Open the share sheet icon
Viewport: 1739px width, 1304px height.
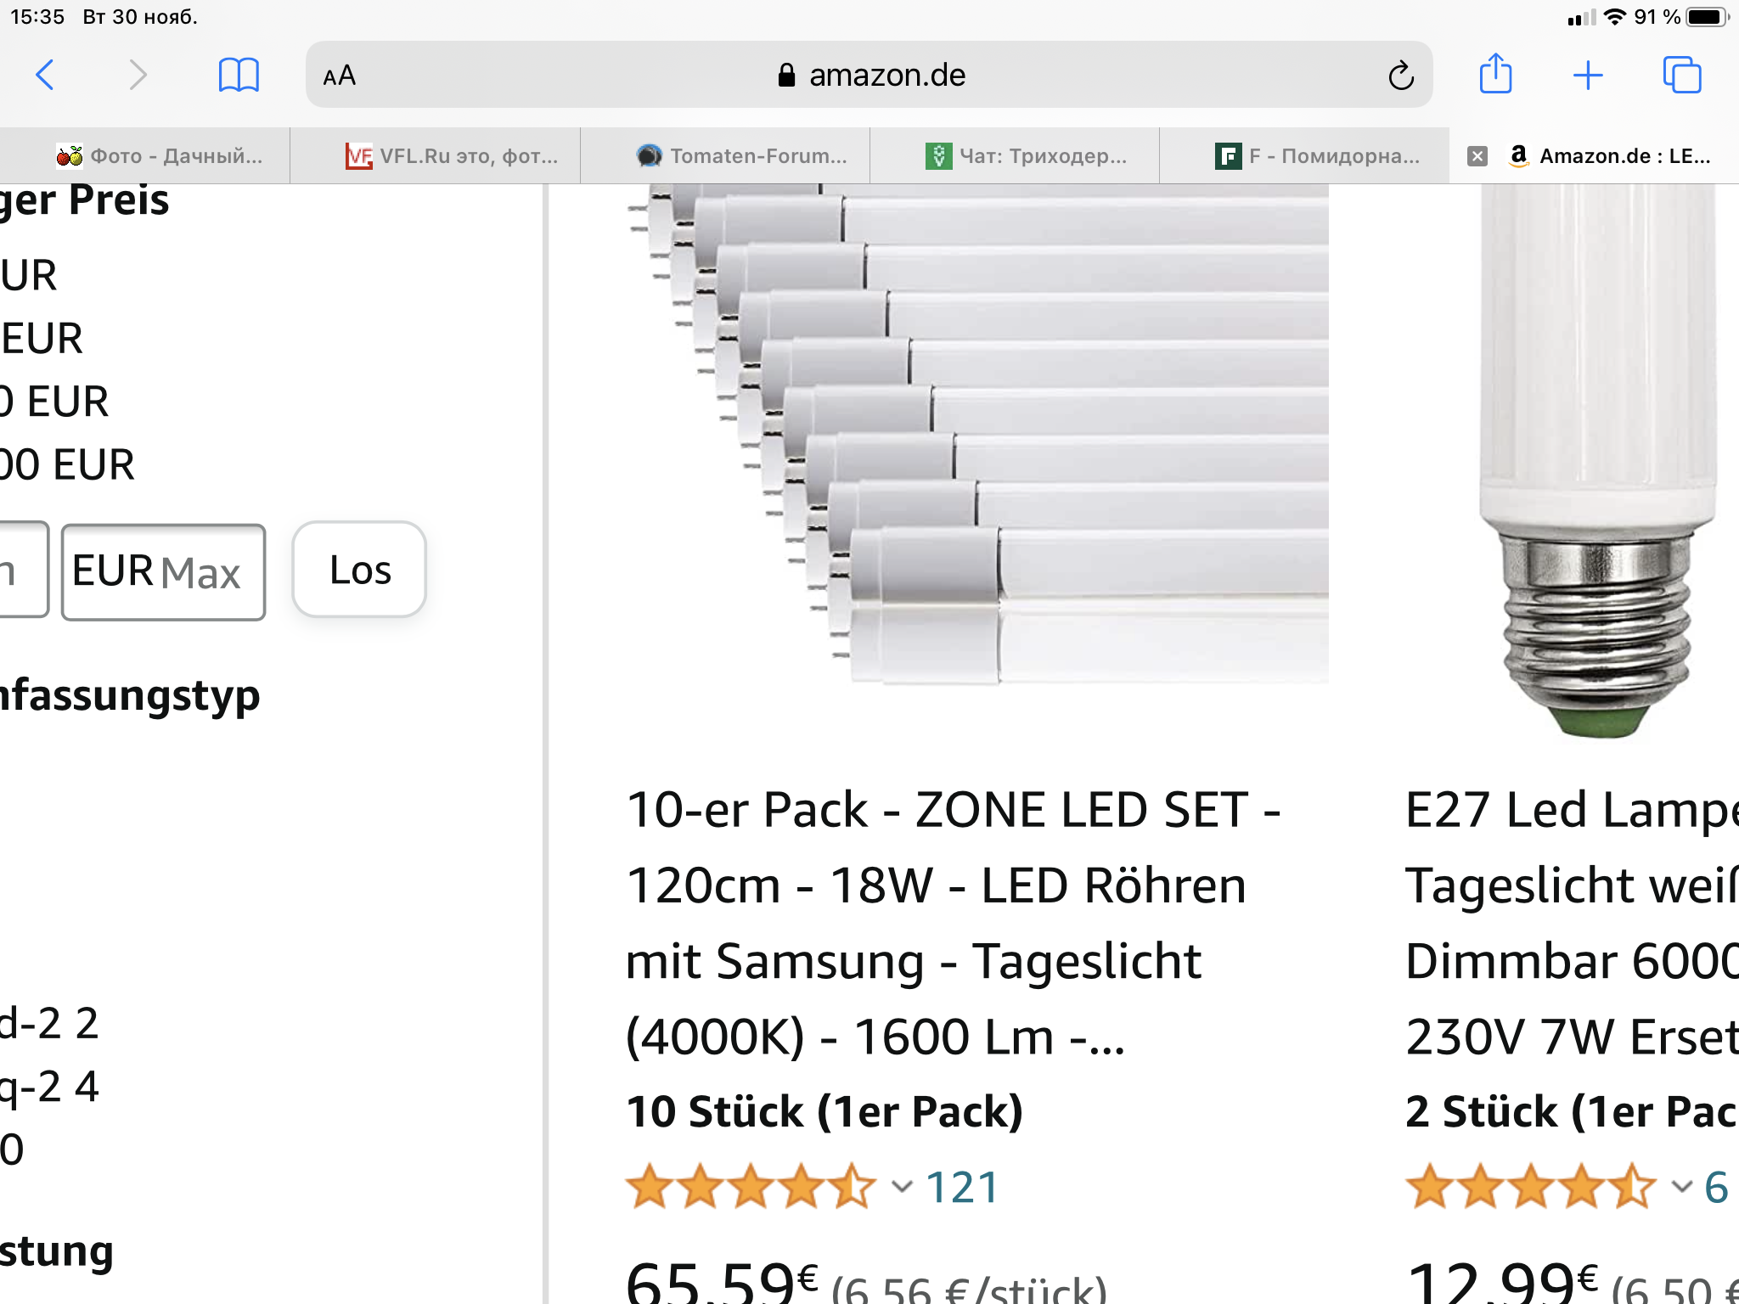(x=1495, y=74)
